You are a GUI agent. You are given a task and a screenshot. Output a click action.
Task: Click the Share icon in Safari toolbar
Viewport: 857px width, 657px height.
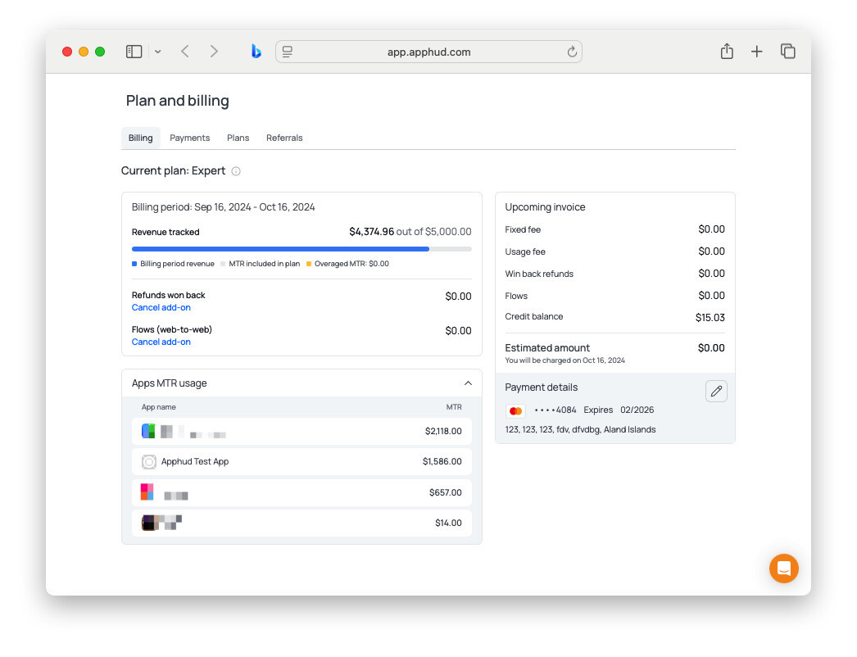click(726, 52)
